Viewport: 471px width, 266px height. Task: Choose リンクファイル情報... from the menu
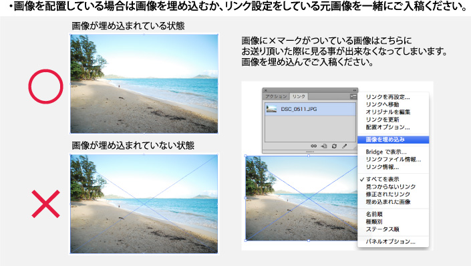(x=394, y=159)
